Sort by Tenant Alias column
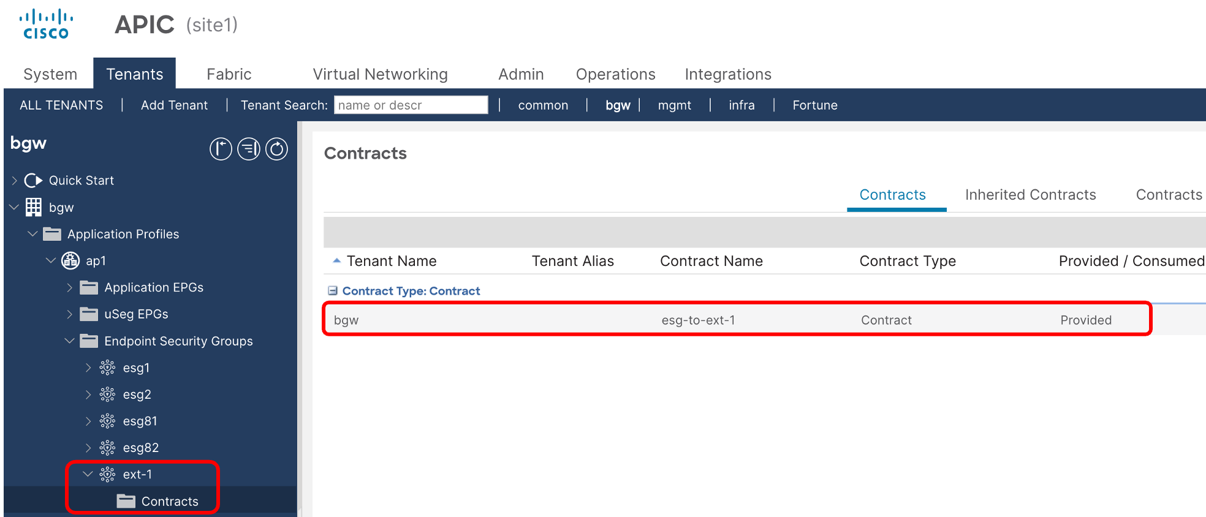1206x517 pixels. point(573,261)
